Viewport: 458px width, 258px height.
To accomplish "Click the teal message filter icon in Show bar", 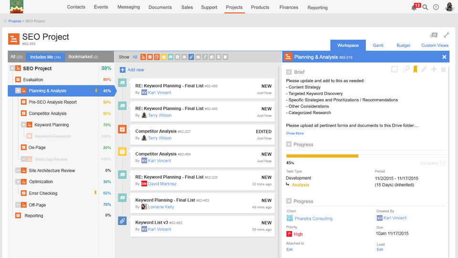I will click(x=171, y=57).
